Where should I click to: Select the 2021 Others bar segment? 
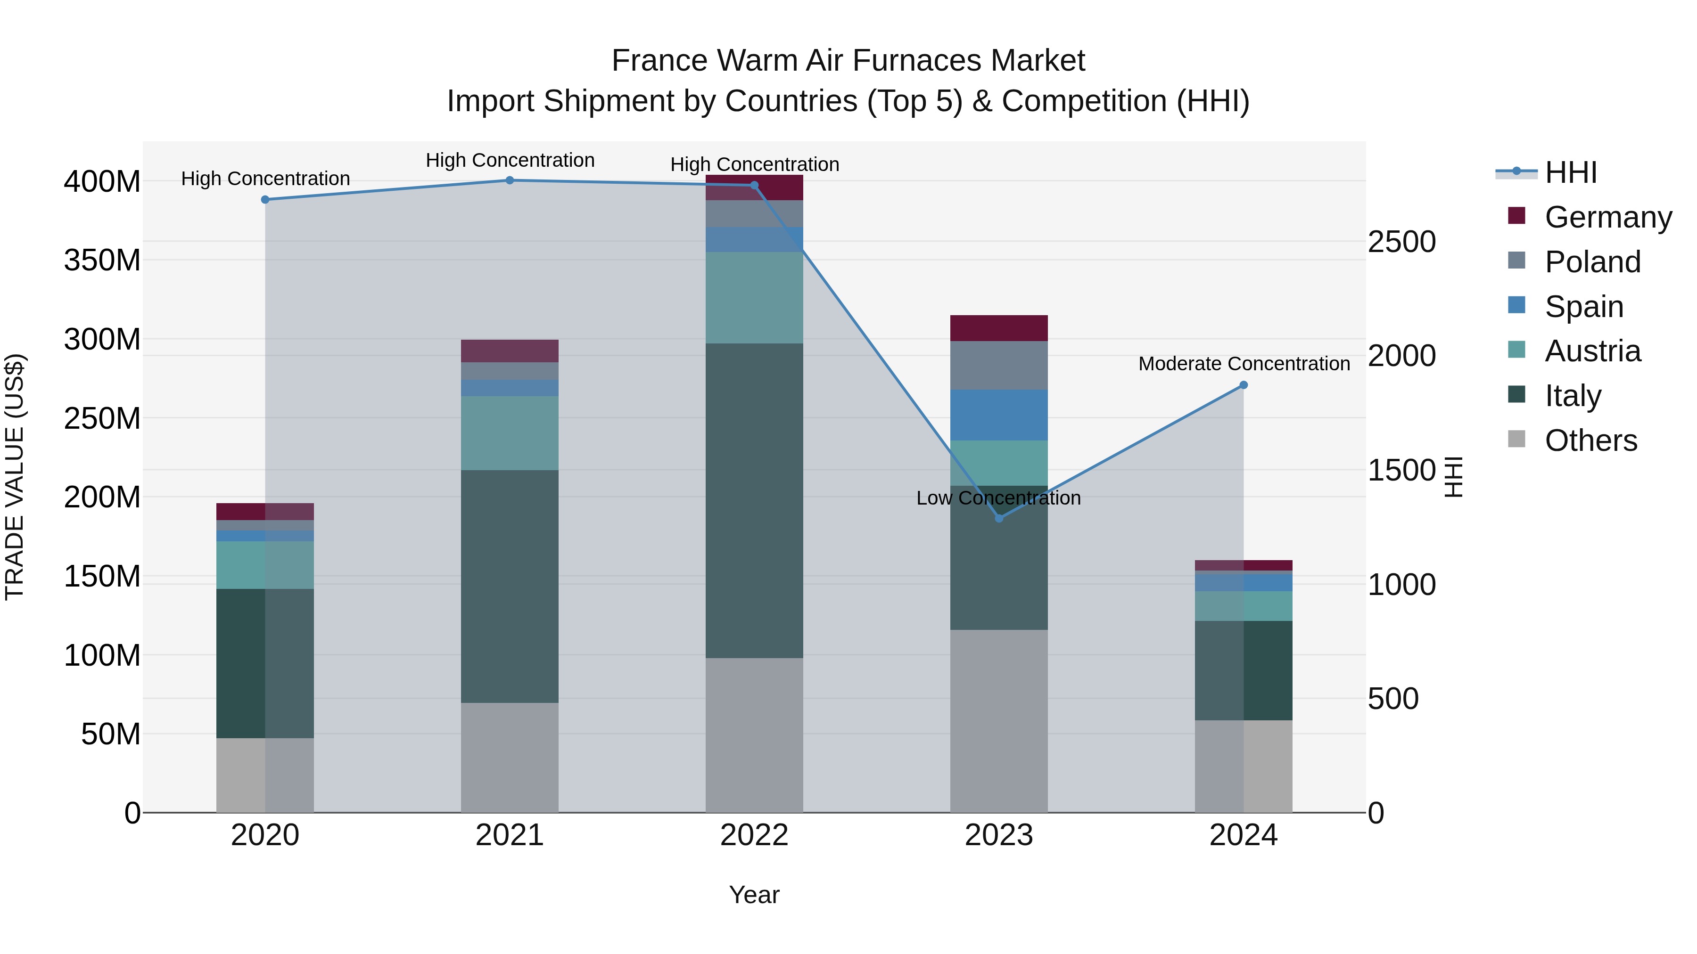tap(510, 758)
